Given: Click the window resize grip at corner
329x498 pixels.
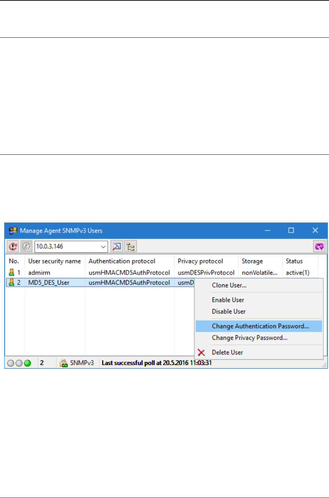Looking at the screenshot, I should pos(324,365).
